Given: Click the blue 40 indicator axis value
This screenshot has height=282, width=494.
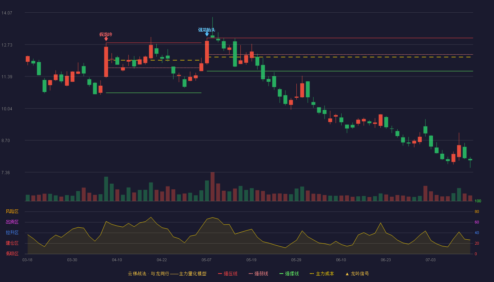Looking at the screenshot, I should click(x=477, y=233).
